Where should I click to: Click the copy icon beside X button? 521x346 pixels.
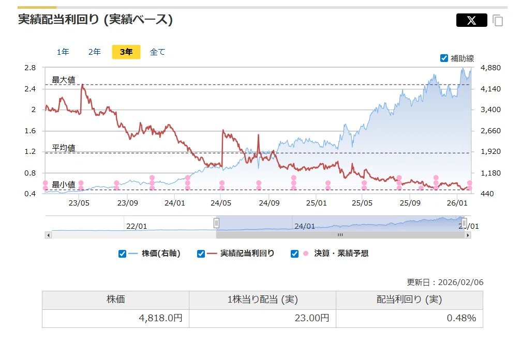coord(498,21)
